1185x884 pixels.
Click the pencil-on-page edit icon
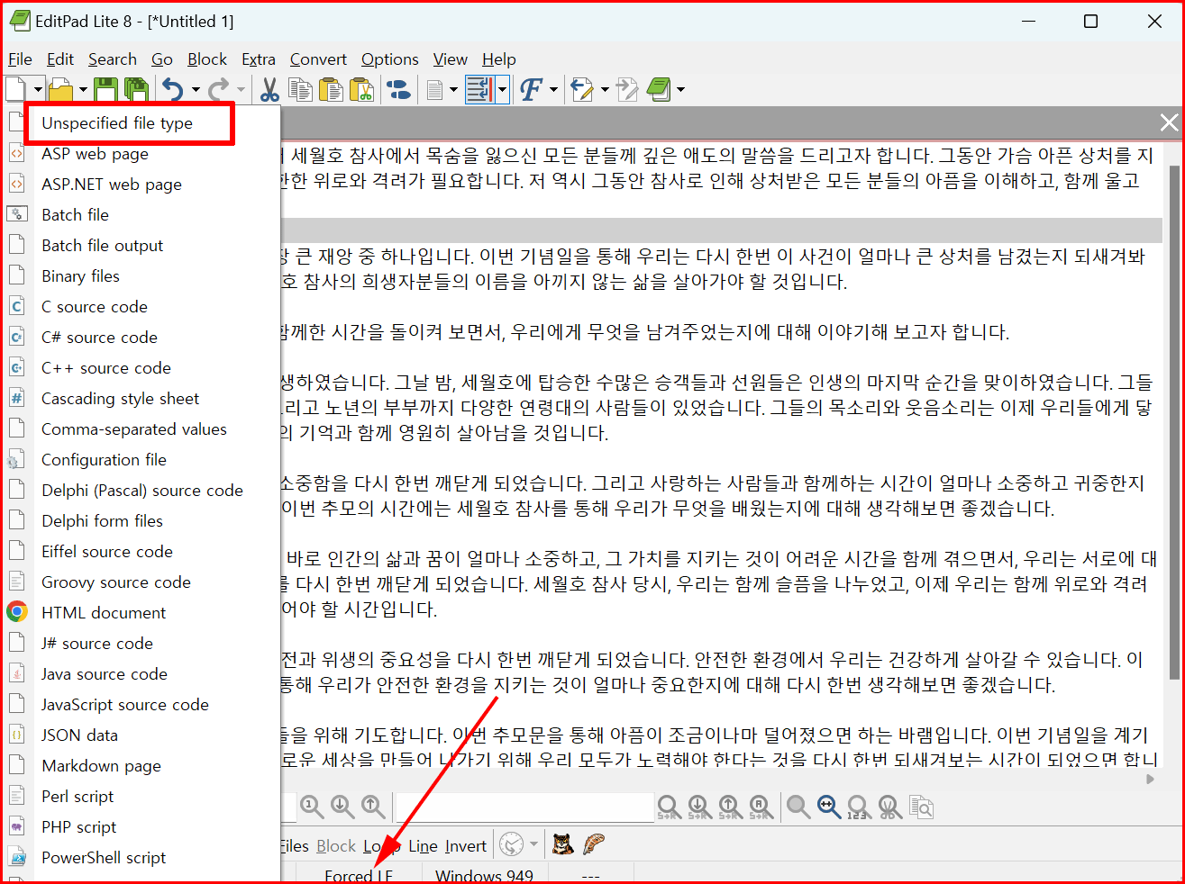point(582,89)
